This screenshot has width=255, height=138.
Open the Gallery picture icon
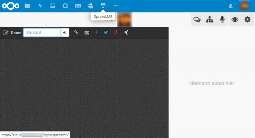[x=52, y=6]
